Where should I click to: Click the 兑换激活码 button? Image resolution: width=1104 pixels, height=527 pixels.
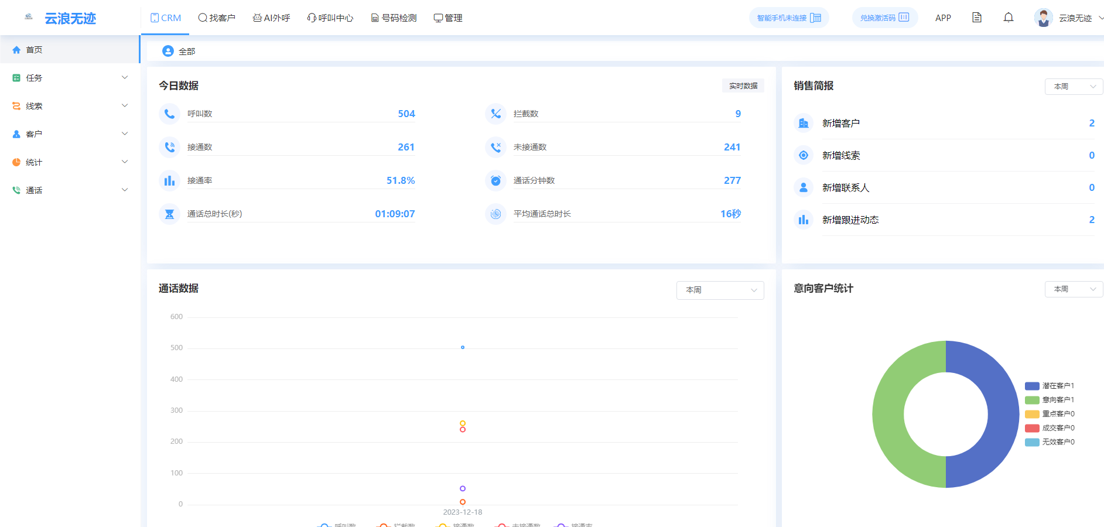(x=884, y=18)
